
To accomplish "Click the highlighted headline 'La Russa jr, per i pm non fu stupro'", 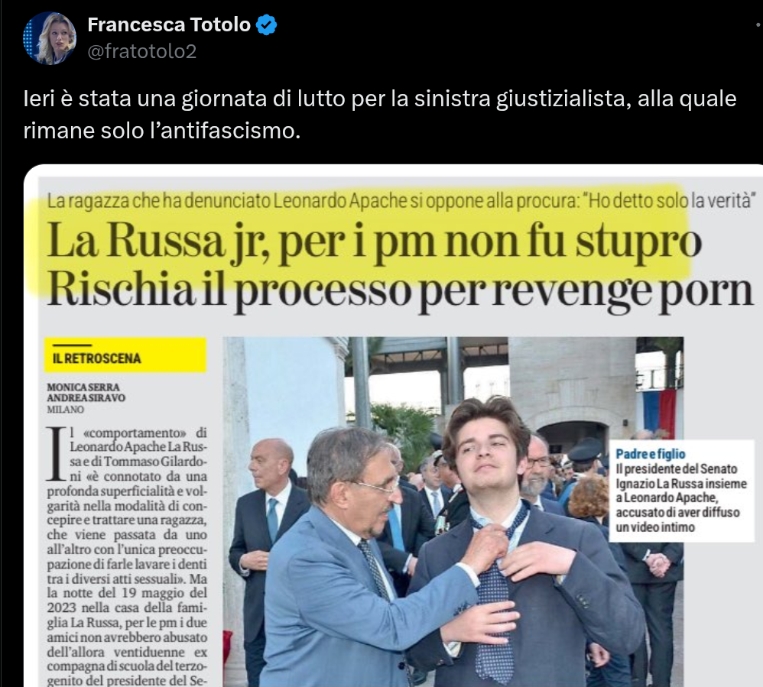I will [x=374, y=241].
